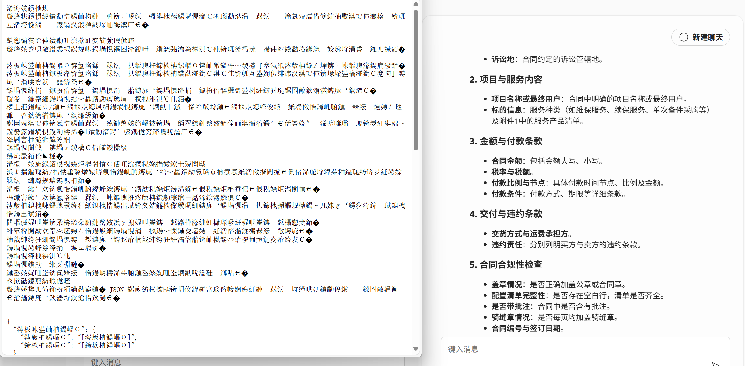Viewport: 745px width, 366px height.
Task: Click the send arrow icon at bottom right
Action: (716, 364)
